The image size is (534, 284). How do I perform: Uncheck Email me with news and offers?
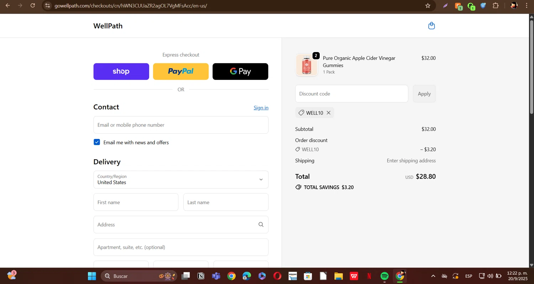click(x=97, y=142)
